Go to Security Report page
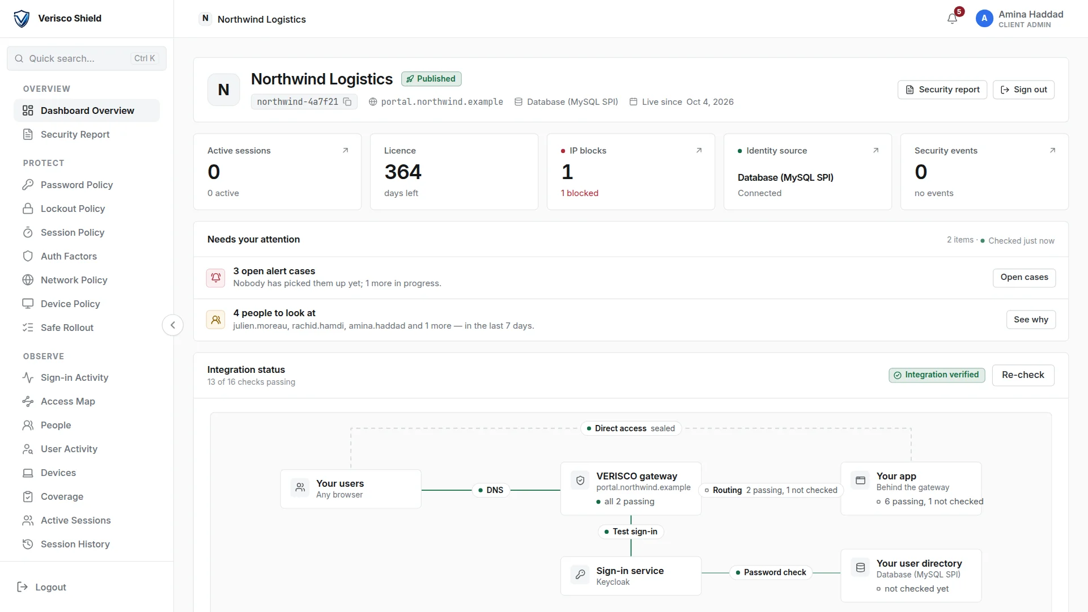This screenshot has height=612, width=1088. click(87, 134)
